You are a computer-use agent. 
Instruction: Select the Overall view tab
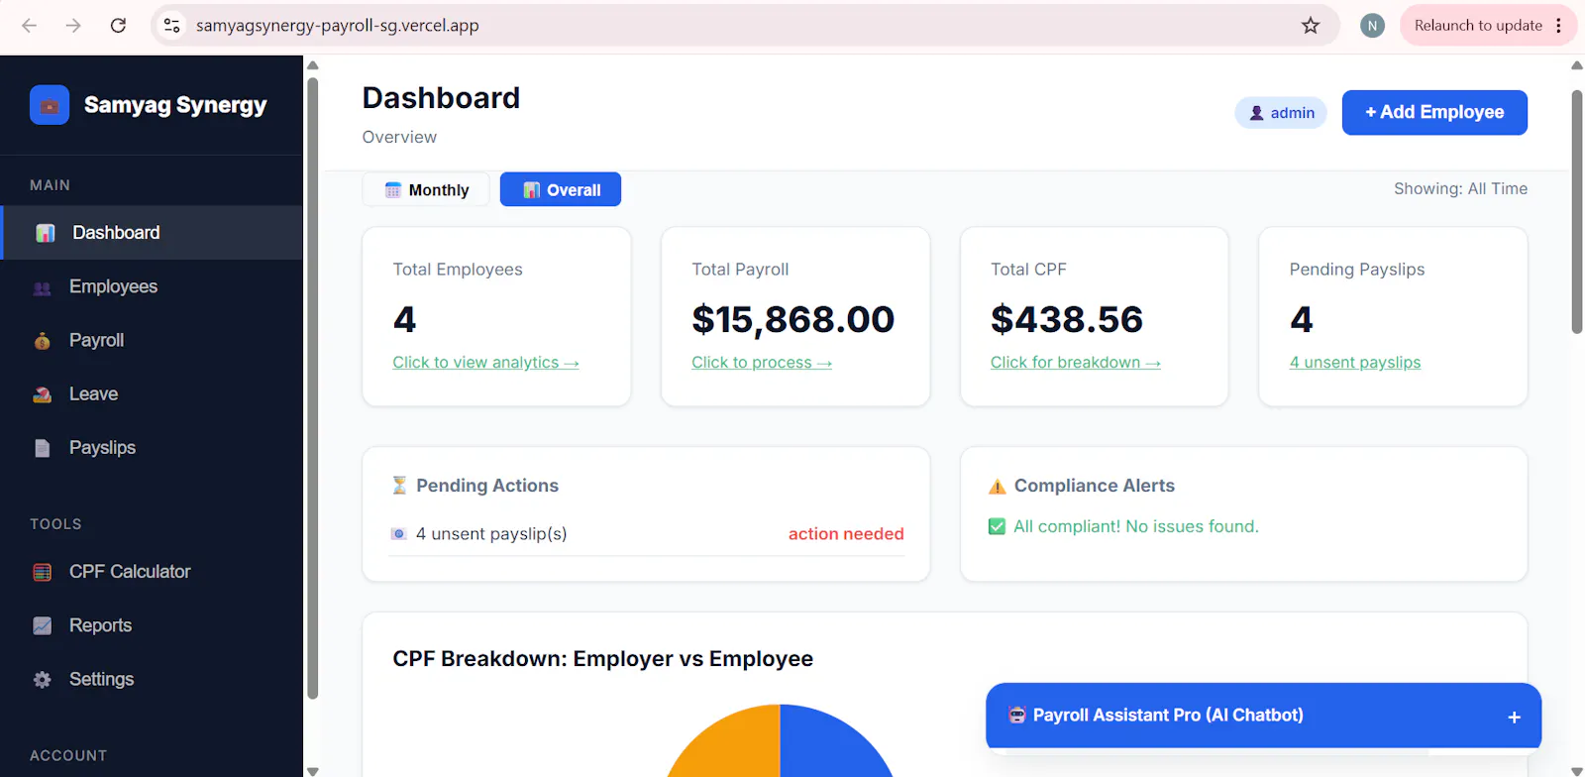click(561, 189)
